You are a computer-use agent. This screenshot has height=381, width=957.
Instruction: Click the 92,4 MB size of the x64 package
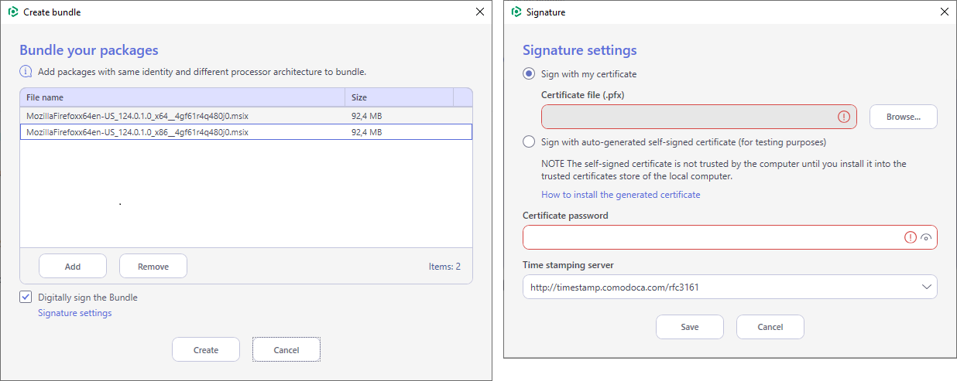coord(367,116)
